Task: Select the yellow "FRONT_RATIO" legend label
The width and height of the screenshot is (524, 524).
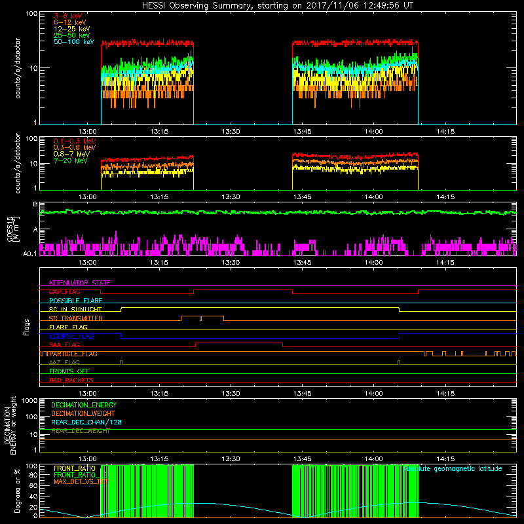Action: [75, 468]
